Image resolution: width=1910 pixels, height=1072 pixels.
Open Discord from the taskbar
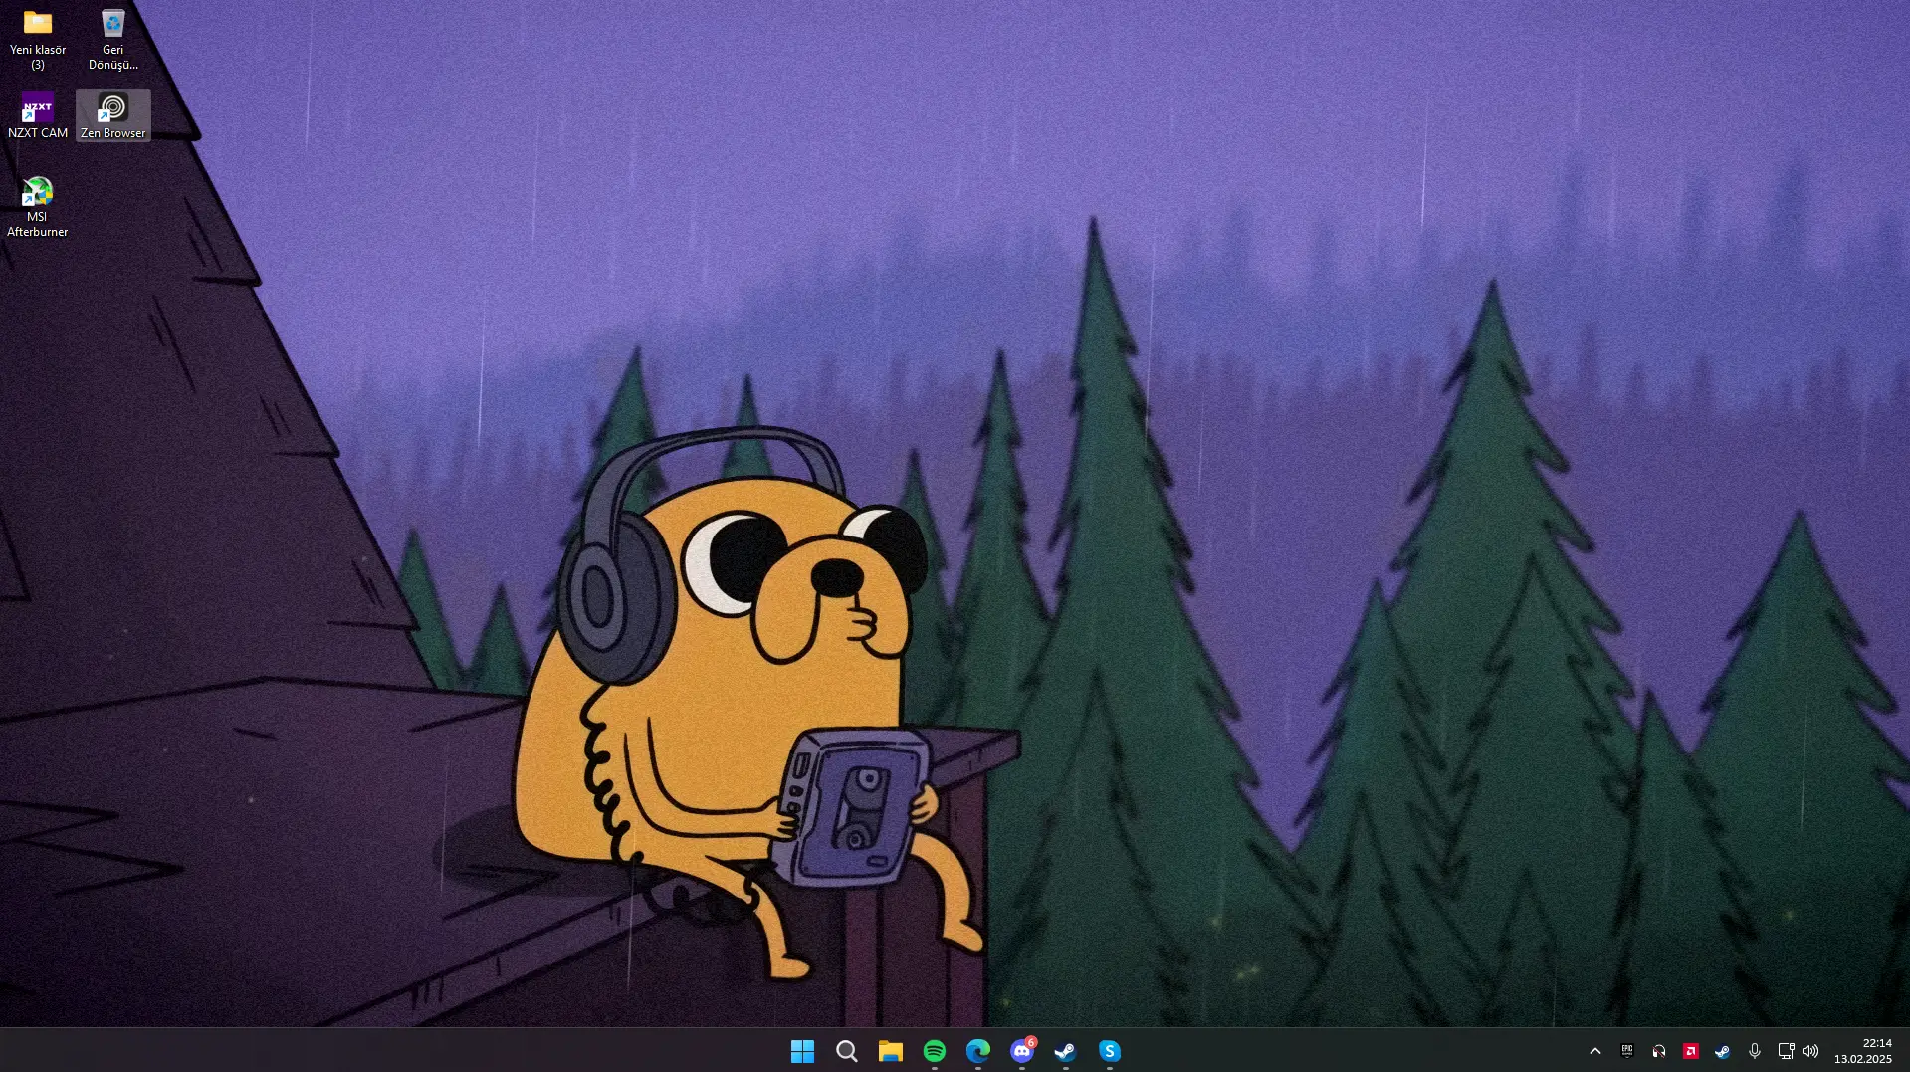coord(1022,1051)
